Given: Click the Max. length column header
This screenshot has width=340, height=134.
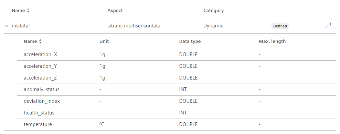Looking at the screenshot, I should tap(272, 41).
